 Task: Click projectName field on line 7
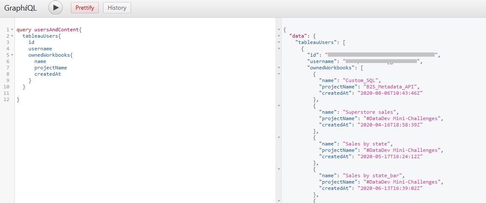[50, 68]
